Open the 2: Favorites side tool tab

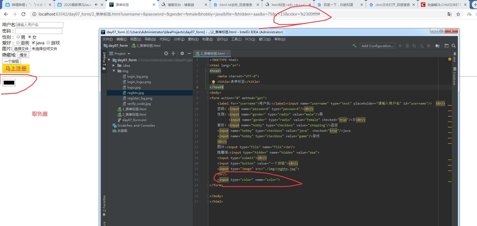click(x=104, y=206)
